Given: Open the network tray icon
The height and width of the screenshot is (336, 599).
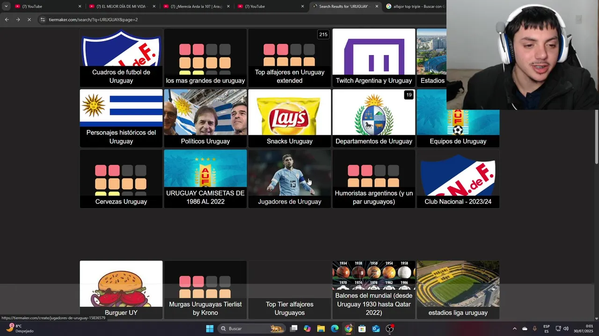Looking at the screenshot, I should [x=558, y=329].
